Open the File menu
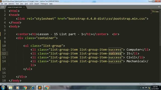 coord(2,4)
